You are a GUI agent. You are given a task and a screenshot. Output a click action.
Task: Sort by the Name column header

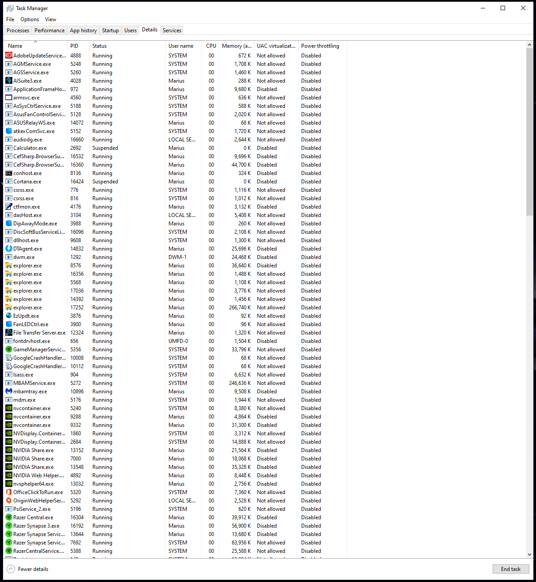click(x=36, y=46)
